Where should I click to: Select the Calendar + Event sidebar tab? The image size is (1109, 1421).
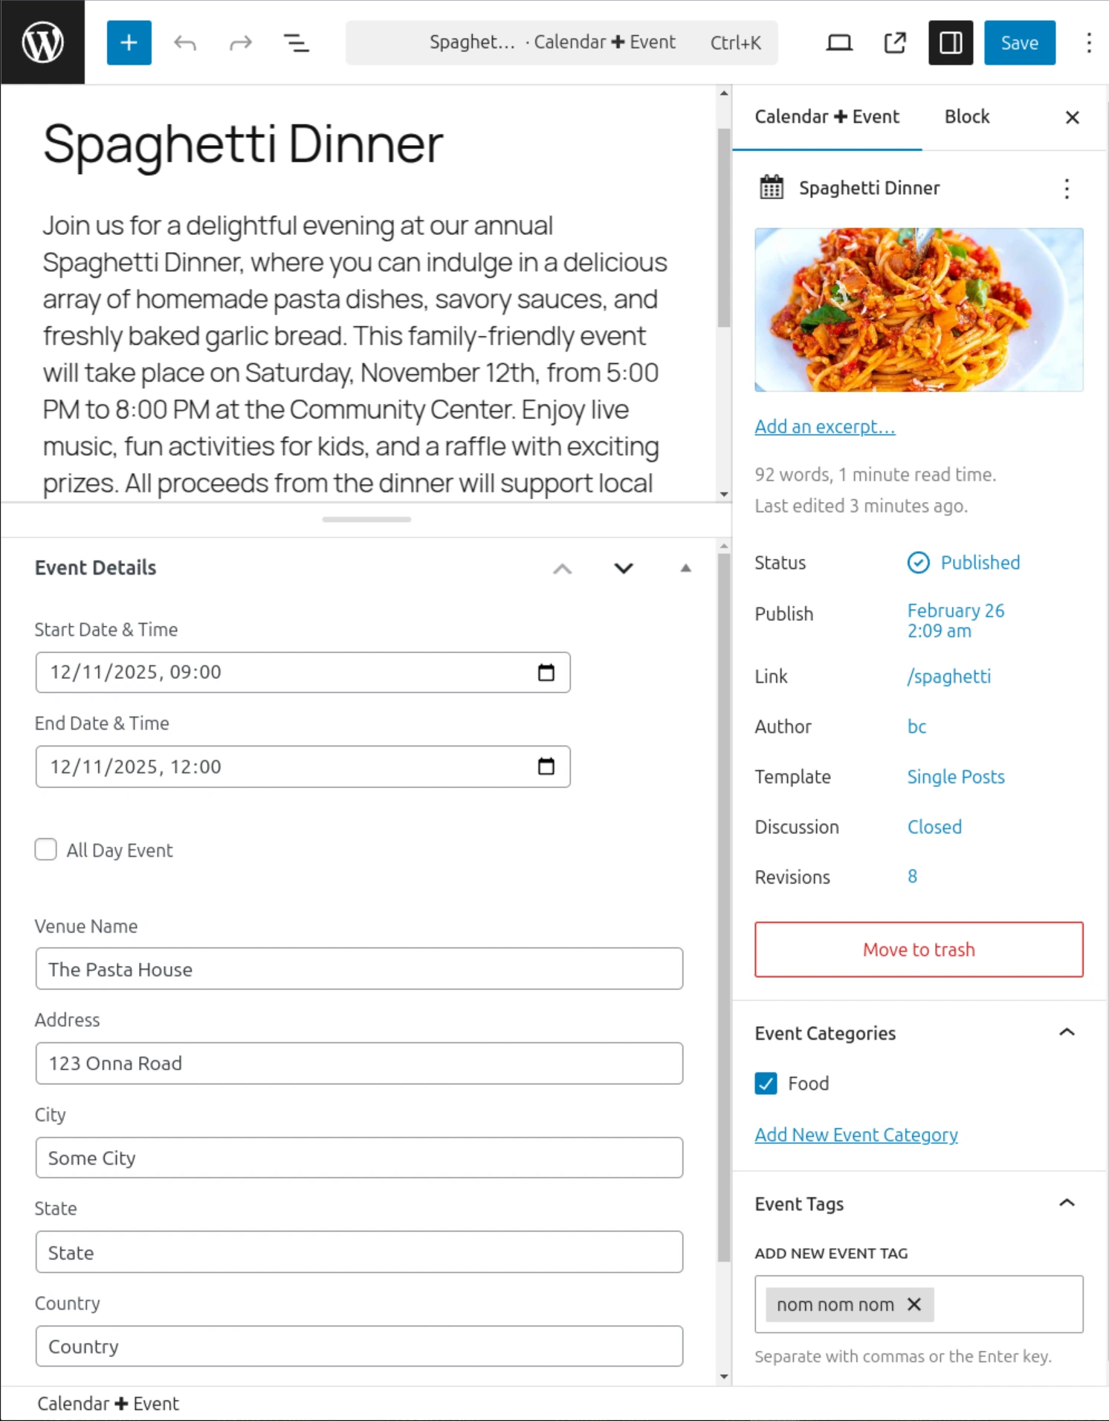tap(827, 117)
